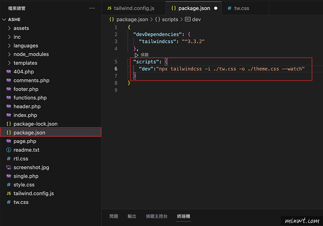Switch to the tw.css editor tab

[x=245, y=8]
